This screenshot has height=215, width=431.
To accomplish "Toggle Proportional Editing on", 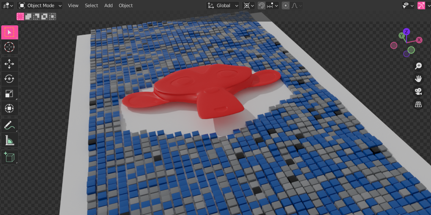I will click(x=286, y=6).
